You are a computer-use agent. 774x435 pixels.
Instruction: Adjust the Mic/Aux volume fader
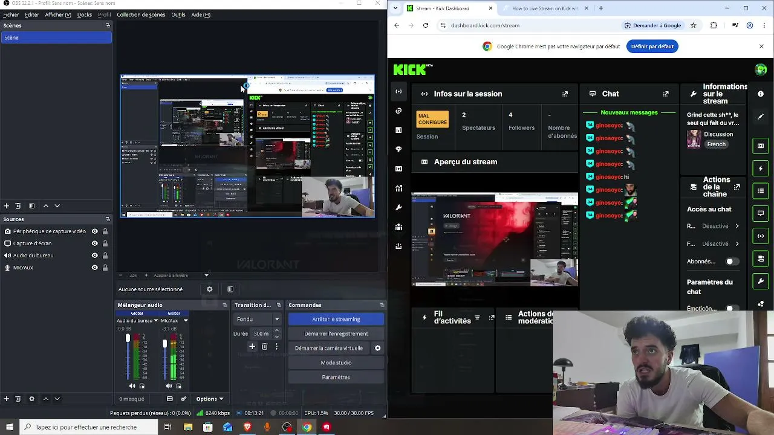(164, 344)
